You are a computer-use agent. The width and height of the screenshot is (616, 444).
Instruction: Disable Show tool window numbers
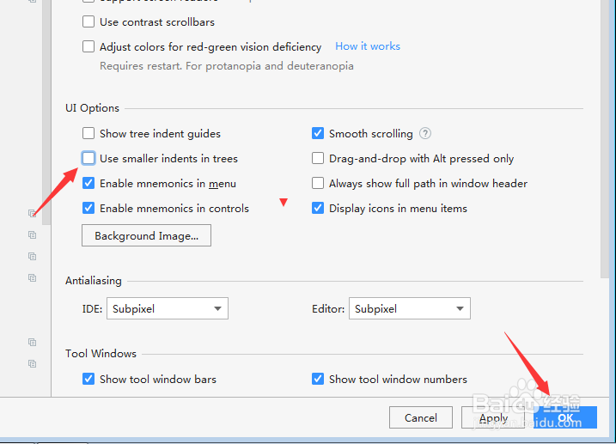pyautogui.click(x=318, y=379)
